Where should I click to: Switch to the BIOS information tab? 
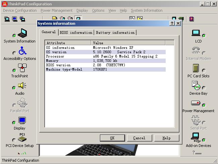tap(76, 32)
